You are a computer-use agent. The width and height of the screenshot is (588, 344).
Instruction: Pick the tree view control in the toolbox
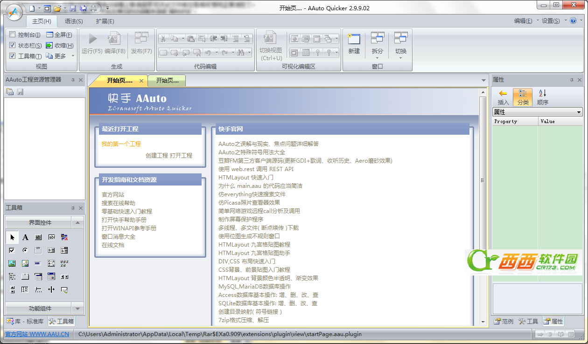(x=13, y=276)
